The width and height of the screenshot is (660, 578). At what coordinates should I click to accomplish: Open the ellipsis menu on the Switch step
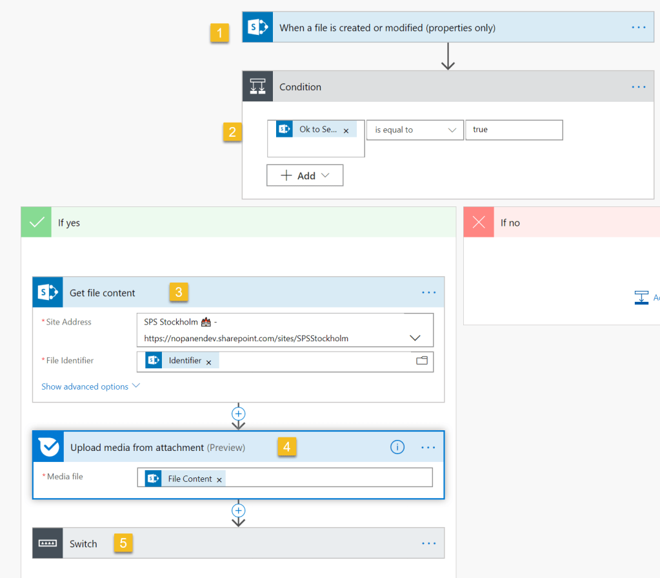tap(428, 543)
